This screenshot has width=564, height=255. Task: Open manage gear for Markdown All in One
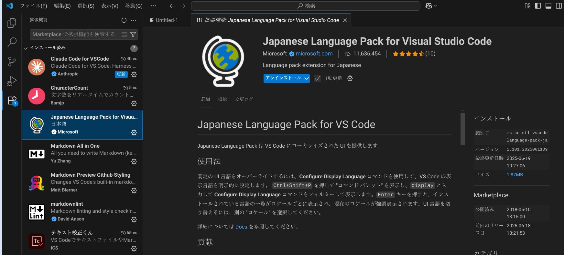click(134, 162)
